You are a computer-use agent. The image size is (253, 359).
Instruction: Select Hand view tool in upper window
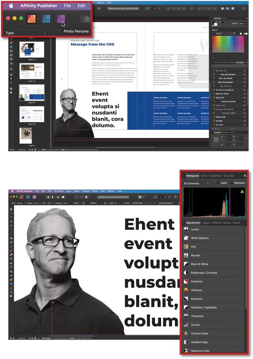point(11,89)
